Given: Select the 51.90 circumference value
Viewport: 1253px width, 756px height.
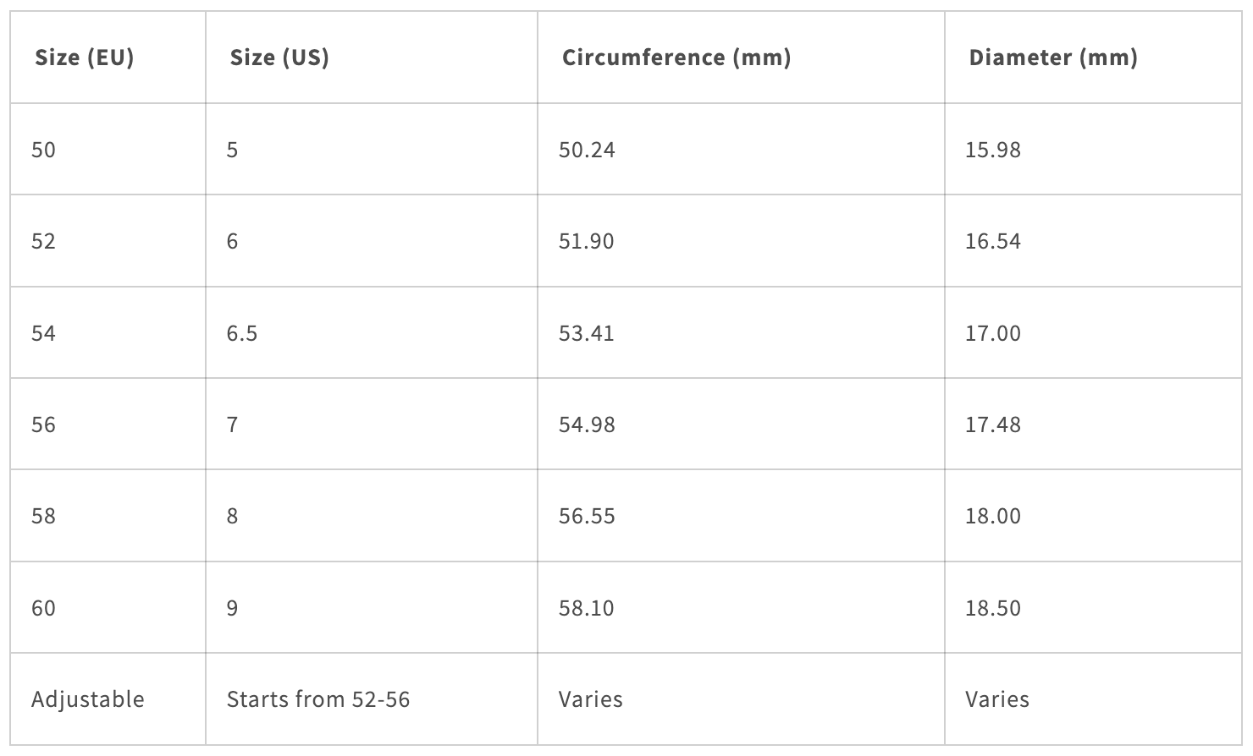Looking at the screenshot, I should click(587, 241).
